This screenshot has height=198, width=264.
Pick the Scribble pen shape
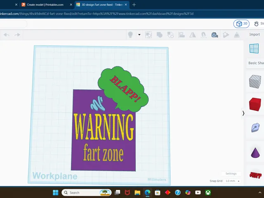(x=255, y=127)
